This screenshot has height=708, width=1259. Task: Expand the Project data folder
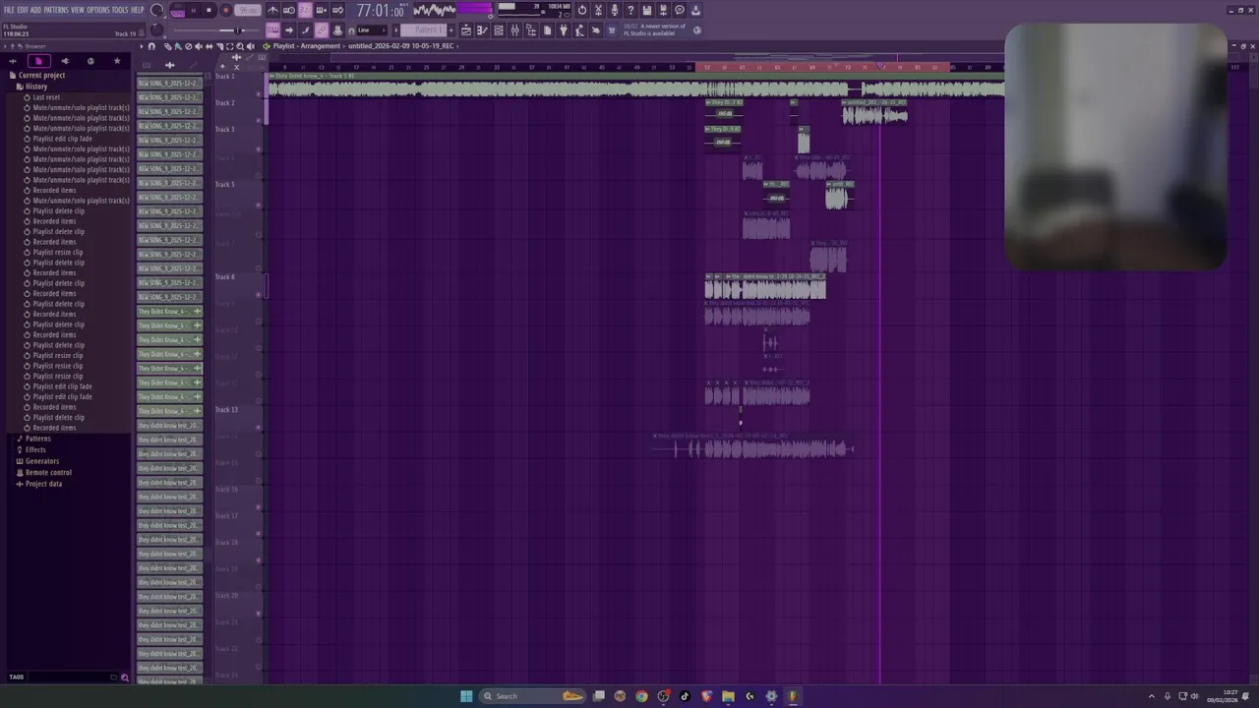coord(43,484)
